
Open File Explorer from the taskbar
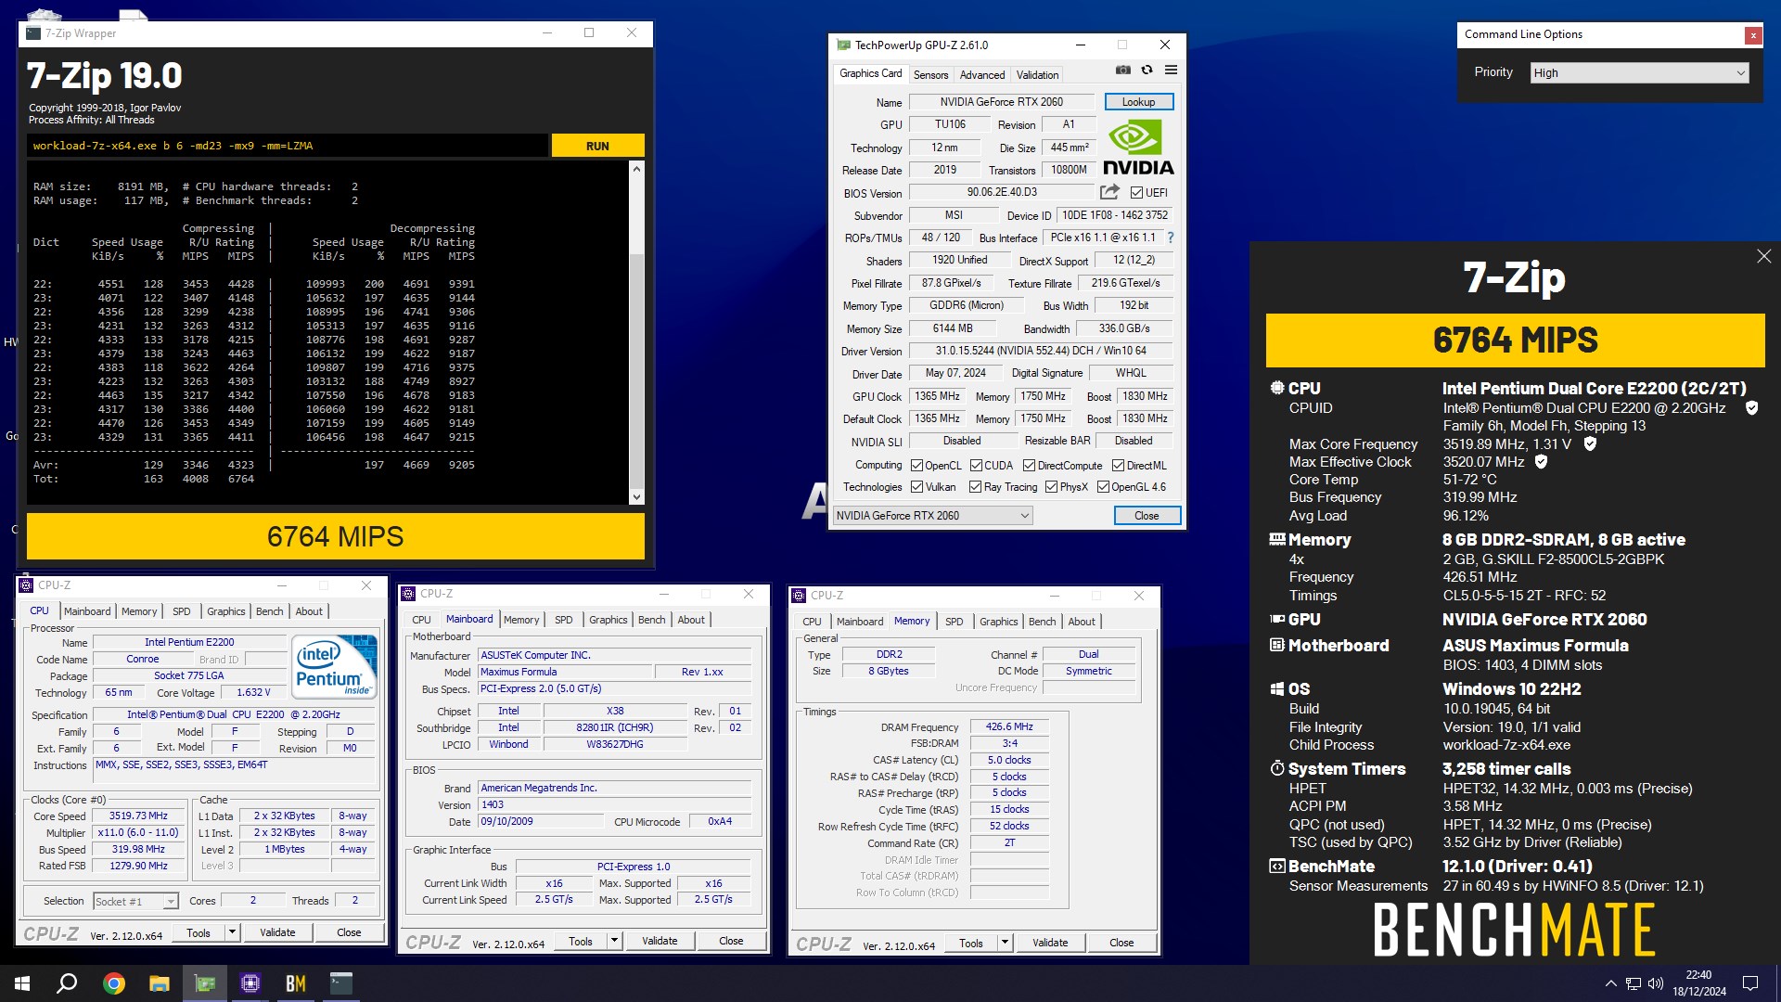point(160,983)
